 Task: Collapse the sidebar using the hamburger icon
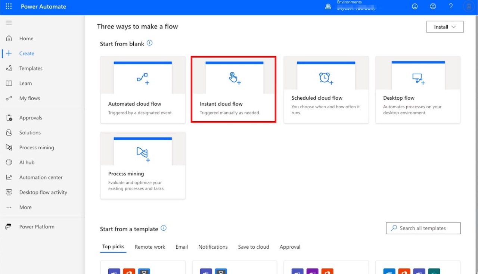point(9,23)
